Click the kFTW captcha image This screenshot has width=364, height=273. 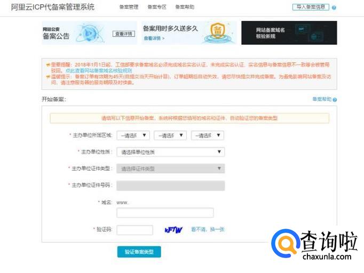(x=173, y=230)
